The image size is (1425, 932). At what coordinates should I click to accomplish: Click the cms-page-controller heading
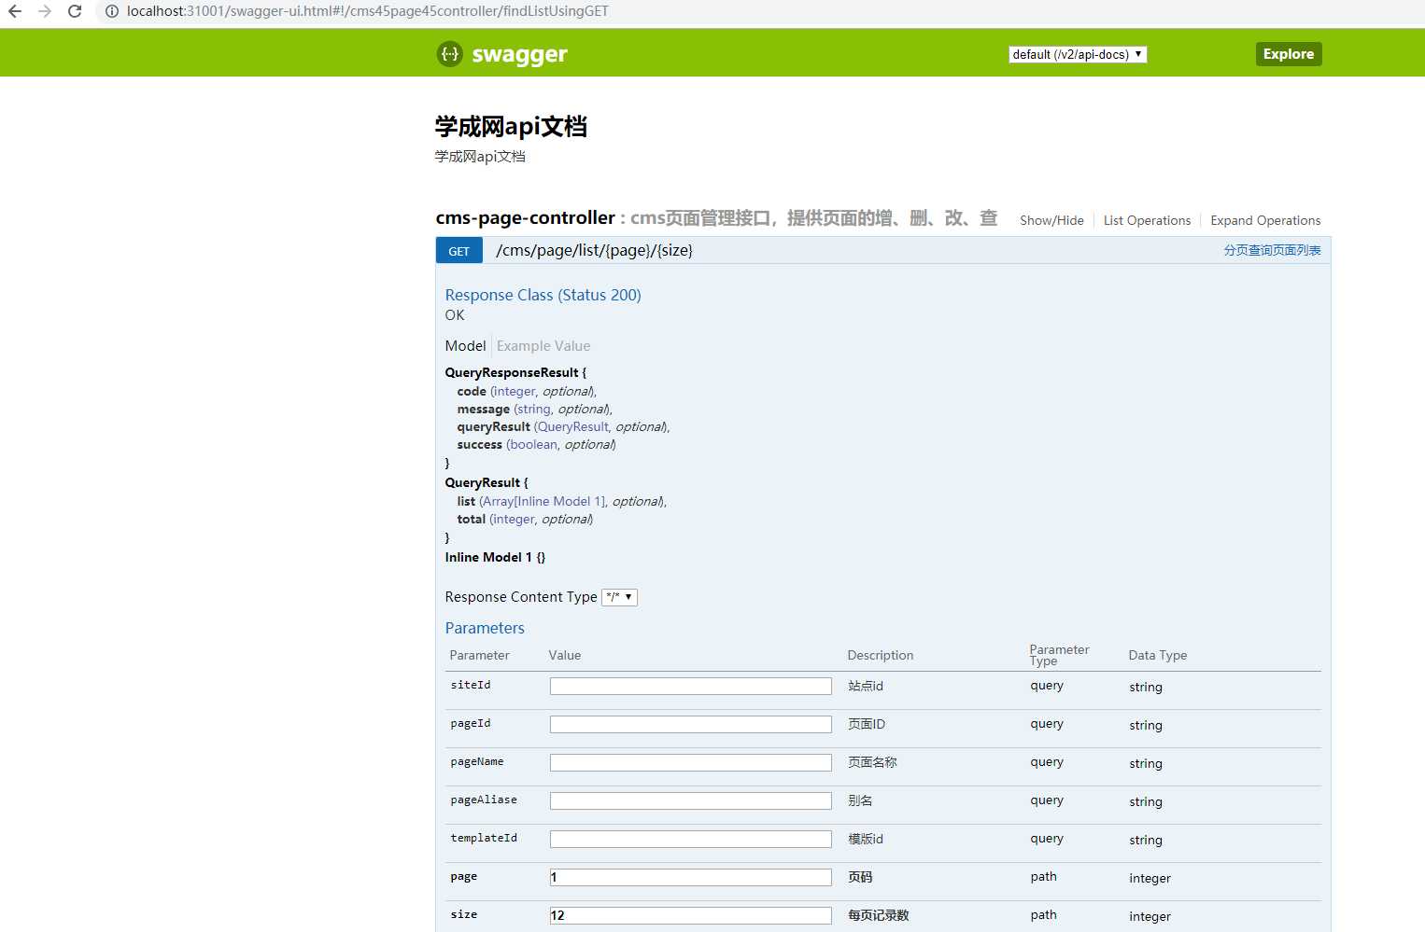525,217
